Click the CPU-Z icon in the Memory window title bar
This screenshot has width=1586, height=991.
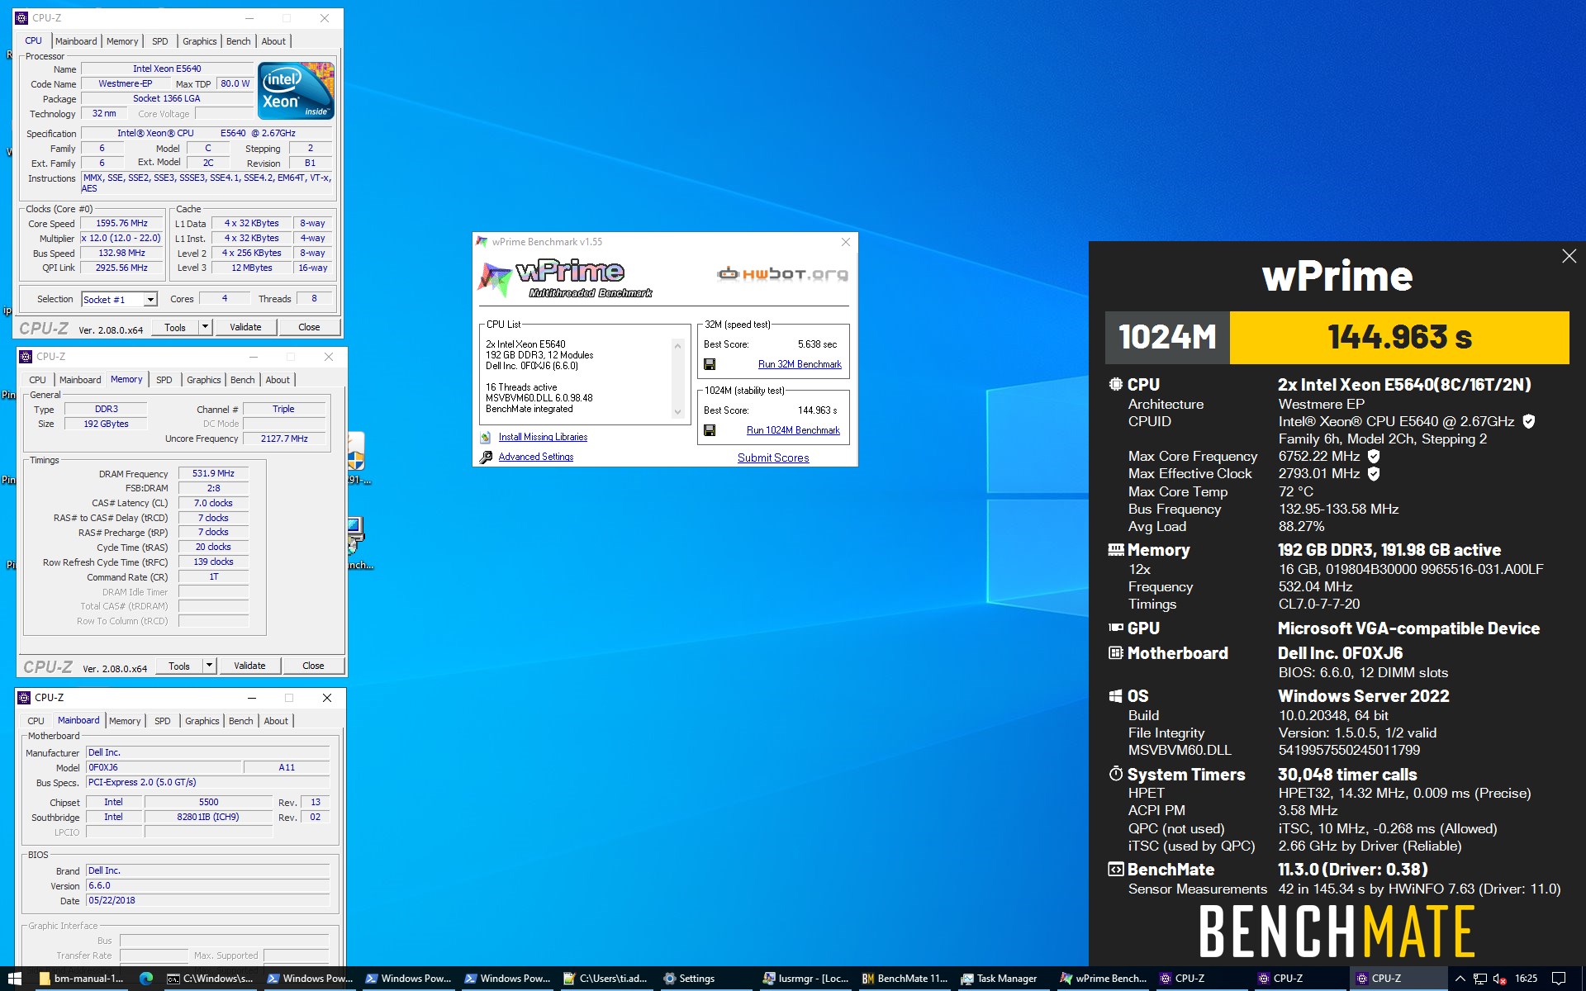tap(25, 357)
